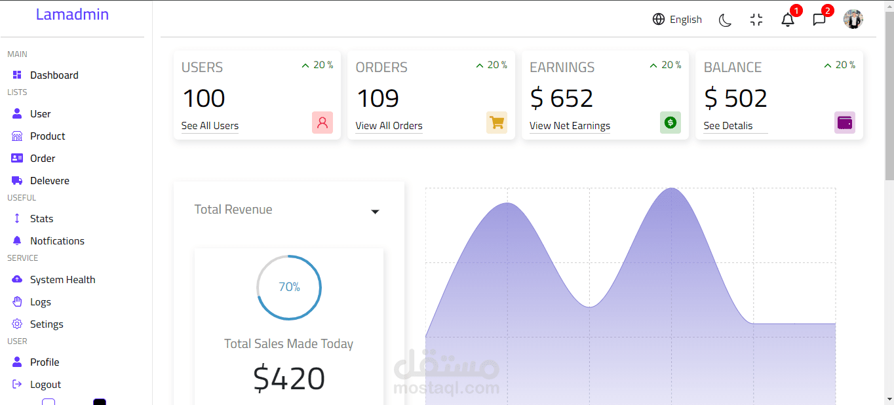894x405 pixels.
Task: Select the black theme color swatch
Action: pos(100,402)
